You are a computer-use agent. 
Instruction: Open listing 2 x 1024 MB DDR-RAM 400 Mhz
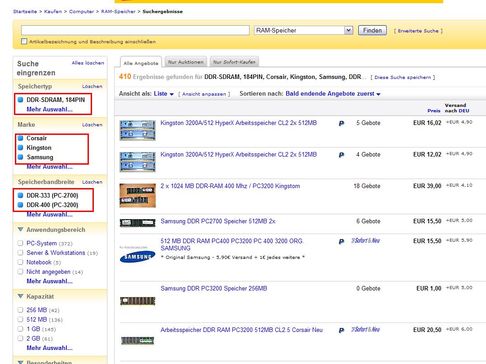coord(230,186)
